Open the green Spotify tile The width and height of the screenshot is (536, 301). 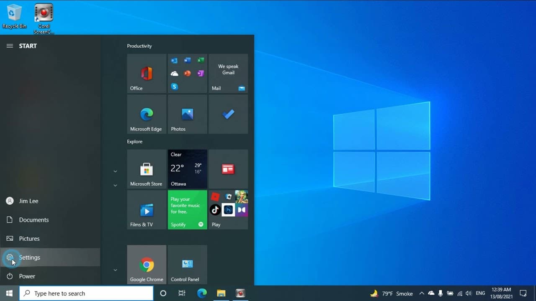click(x=188, y=210)
